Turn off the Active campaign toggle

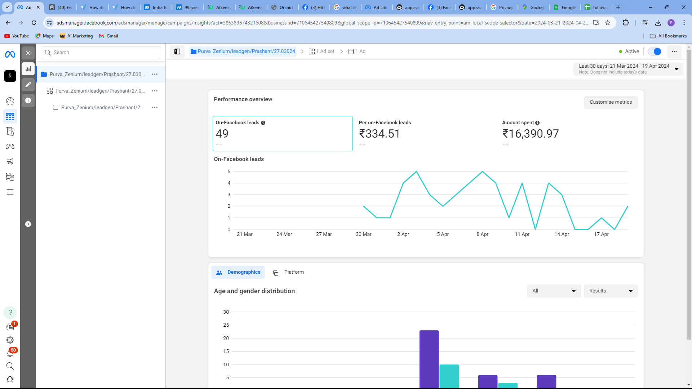655,52
